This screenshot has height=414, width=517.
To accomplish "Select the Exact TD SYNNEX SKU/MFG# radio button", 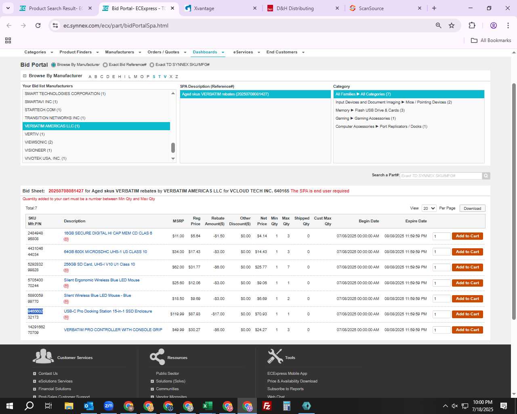I will click(x=152, y=65).
